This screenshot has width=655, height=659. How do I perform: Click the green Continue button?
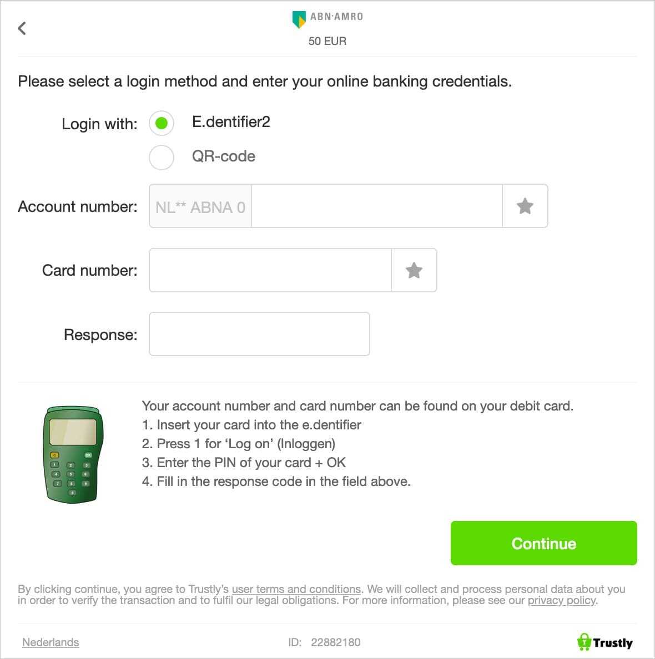(543, 543)
